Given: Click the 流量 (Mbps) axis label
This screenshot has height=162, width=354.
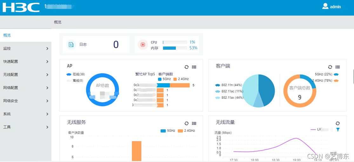Looking at the screenshot, I should pyautogui.click(x=223, y=133).
